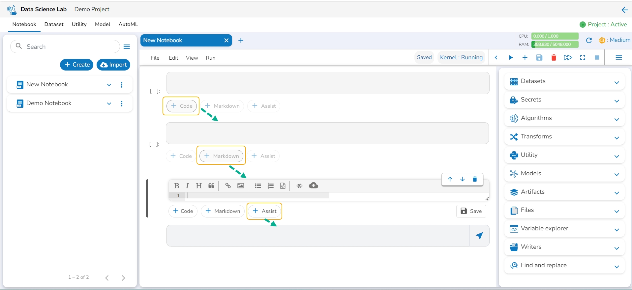
Task: Insert a blockquote in the markdown editor
Action: [x=211, y=186]
